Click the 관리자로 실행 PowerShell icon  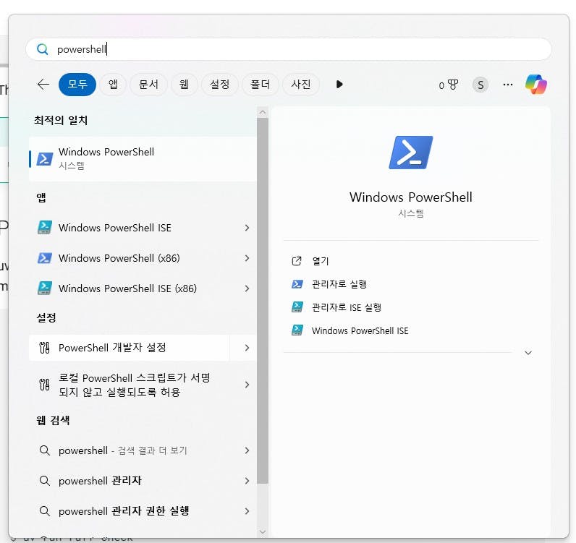(x=297, y=284)
